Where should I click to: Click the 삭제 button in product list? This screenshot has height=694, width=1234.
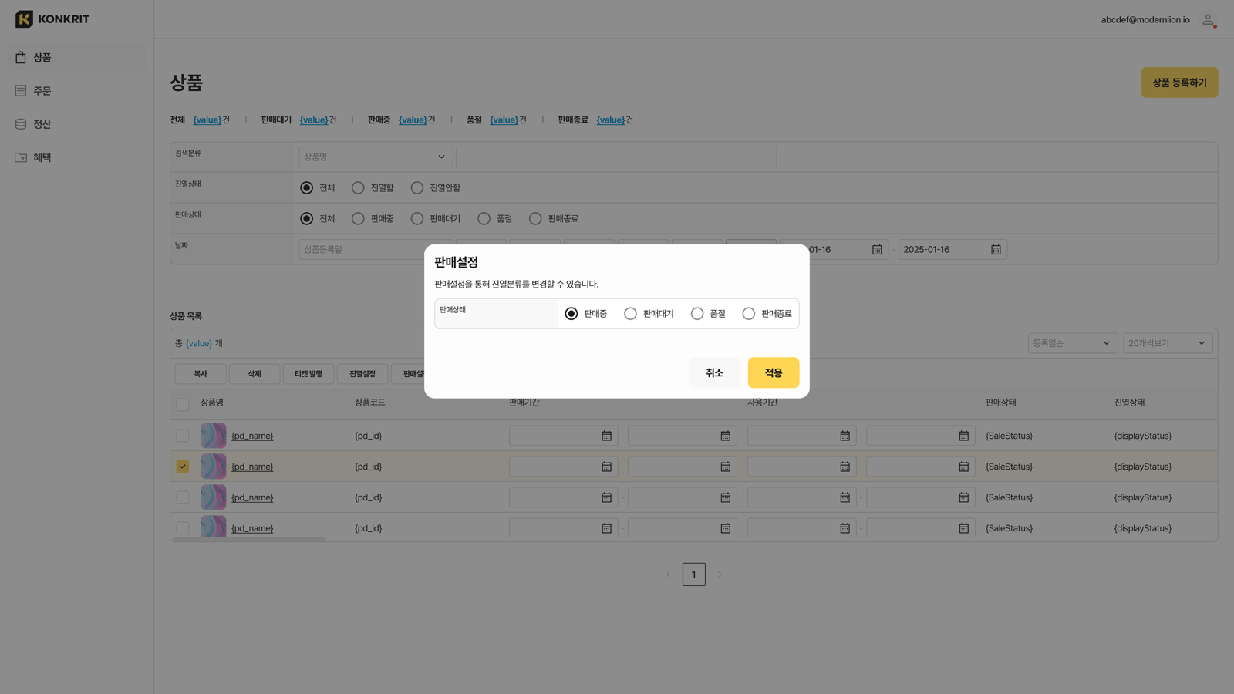click(x=255, y=374)
